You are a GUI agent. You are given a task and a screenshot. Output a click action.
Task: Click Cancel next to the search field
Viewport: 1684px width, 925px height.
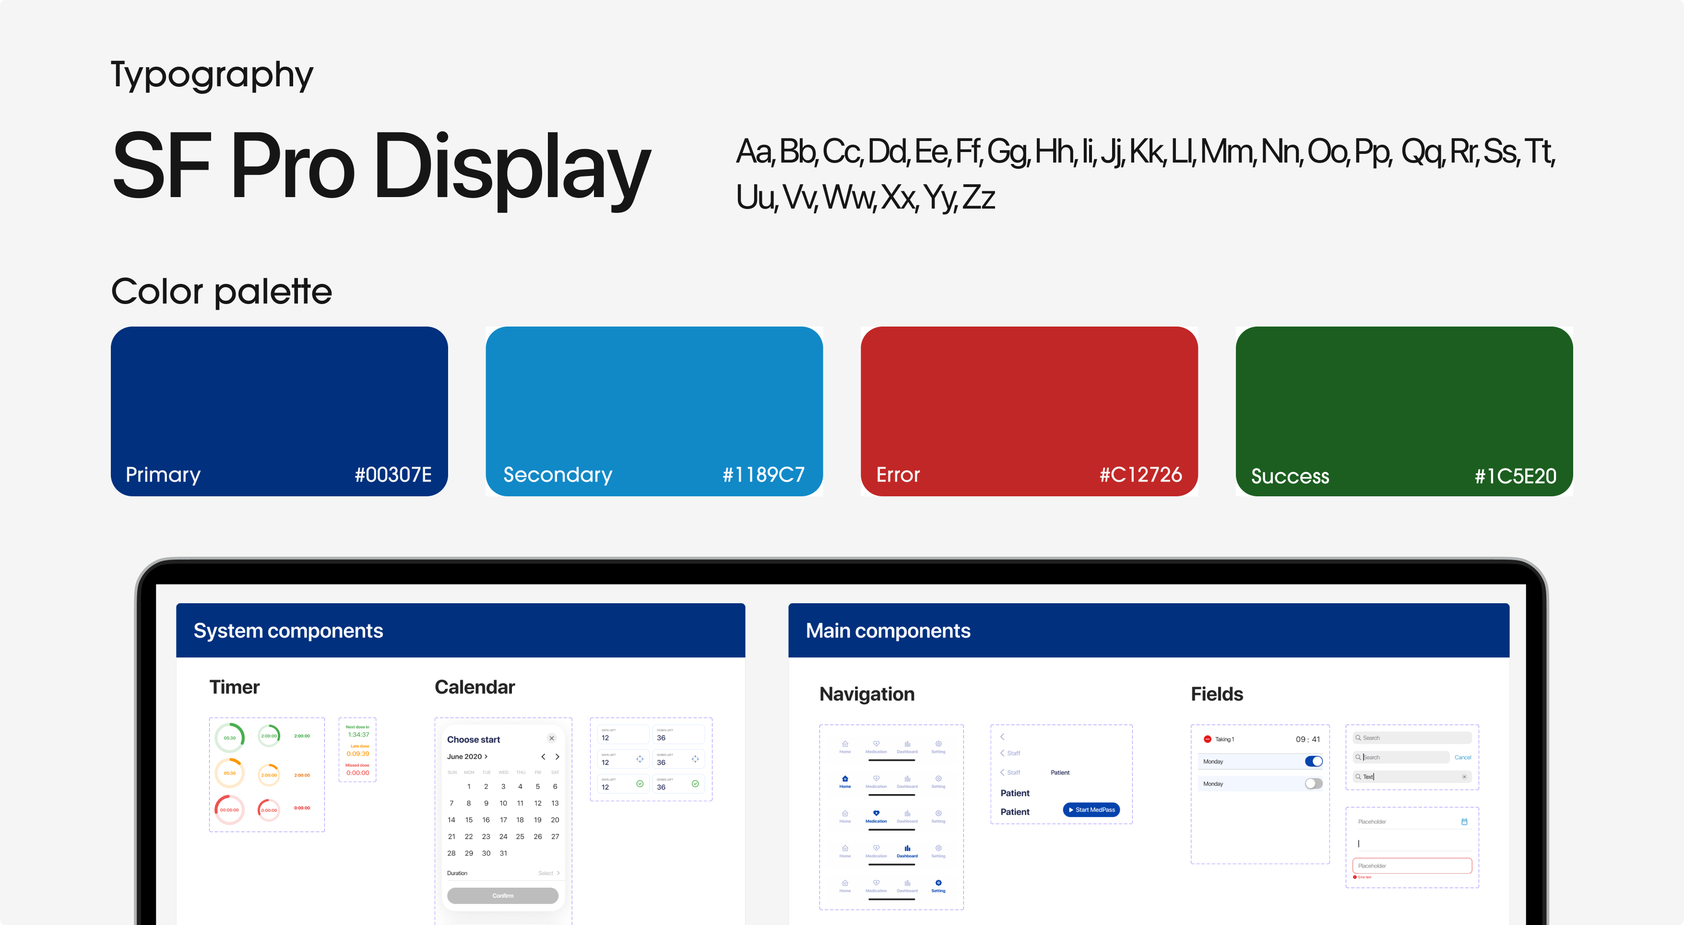tap(1462, 757)
